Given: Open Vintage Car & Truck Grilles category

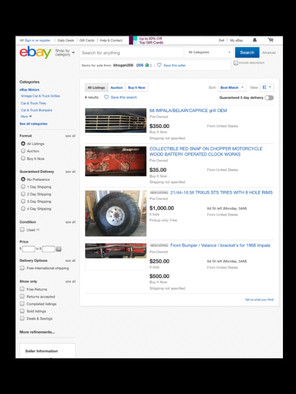Looking at the screenshot, I should [40, 96].
